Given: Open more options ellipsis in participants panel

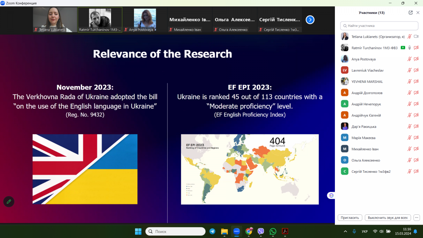Looking at the screenshot, I should pyautogui.click(x=417, y=218).
